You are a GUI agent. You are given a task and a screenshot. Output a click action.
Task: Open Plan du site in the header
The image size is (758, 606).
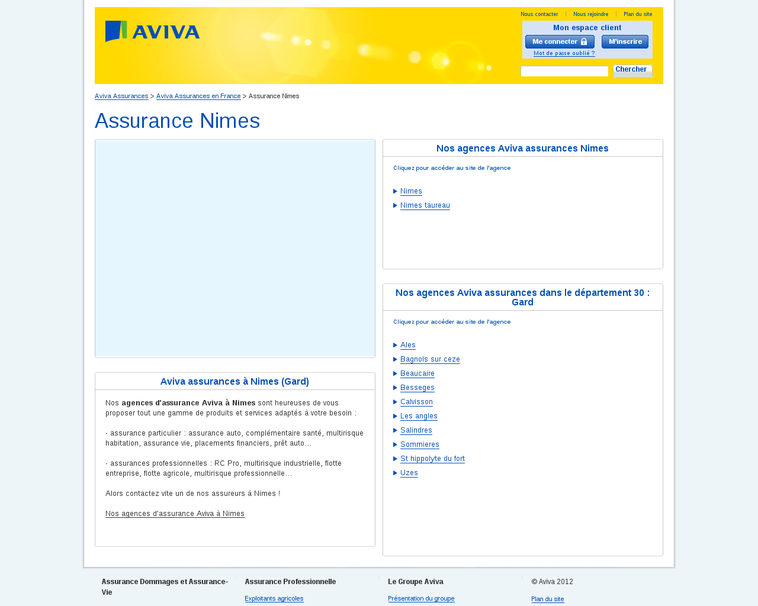[x=638, y=14]
